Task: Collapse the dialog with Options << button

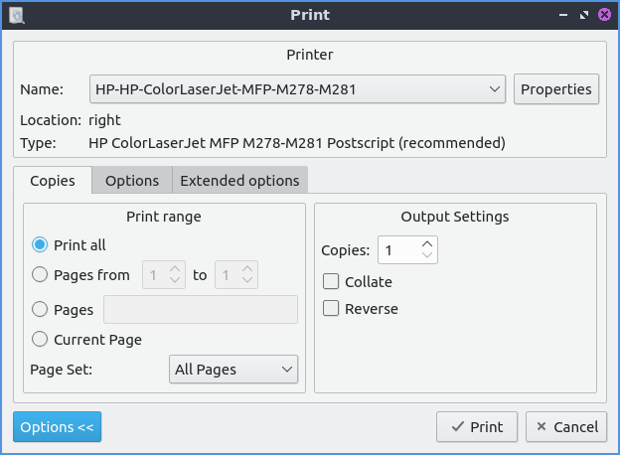Action: point(57,427)
